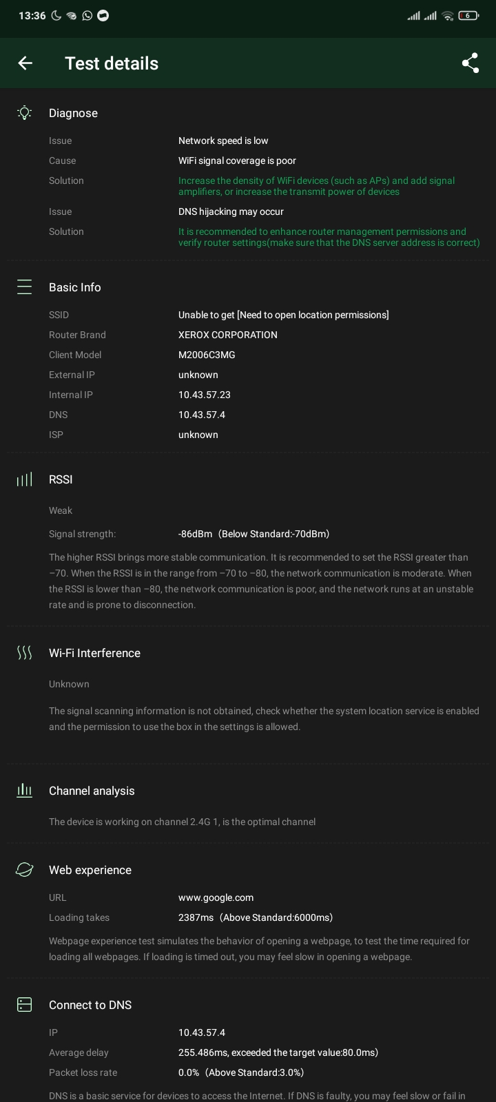Tap the www.google.com URL value
This screenshot has height=1102, width=496.
(x=216, y=897)
